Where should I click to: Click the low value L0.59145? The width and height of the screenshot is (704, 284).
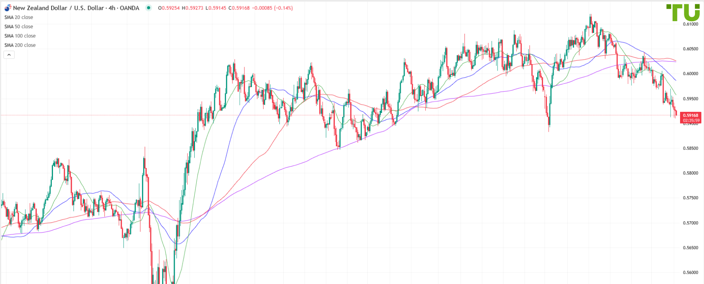pyautogui.click(x=215, y=8)
